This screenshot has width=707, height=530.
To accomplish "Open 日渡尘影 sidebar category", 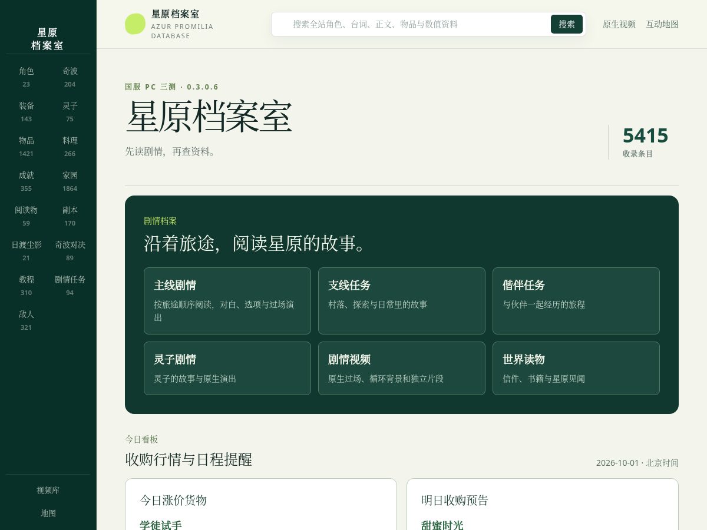I will click(x=27, y=251).
